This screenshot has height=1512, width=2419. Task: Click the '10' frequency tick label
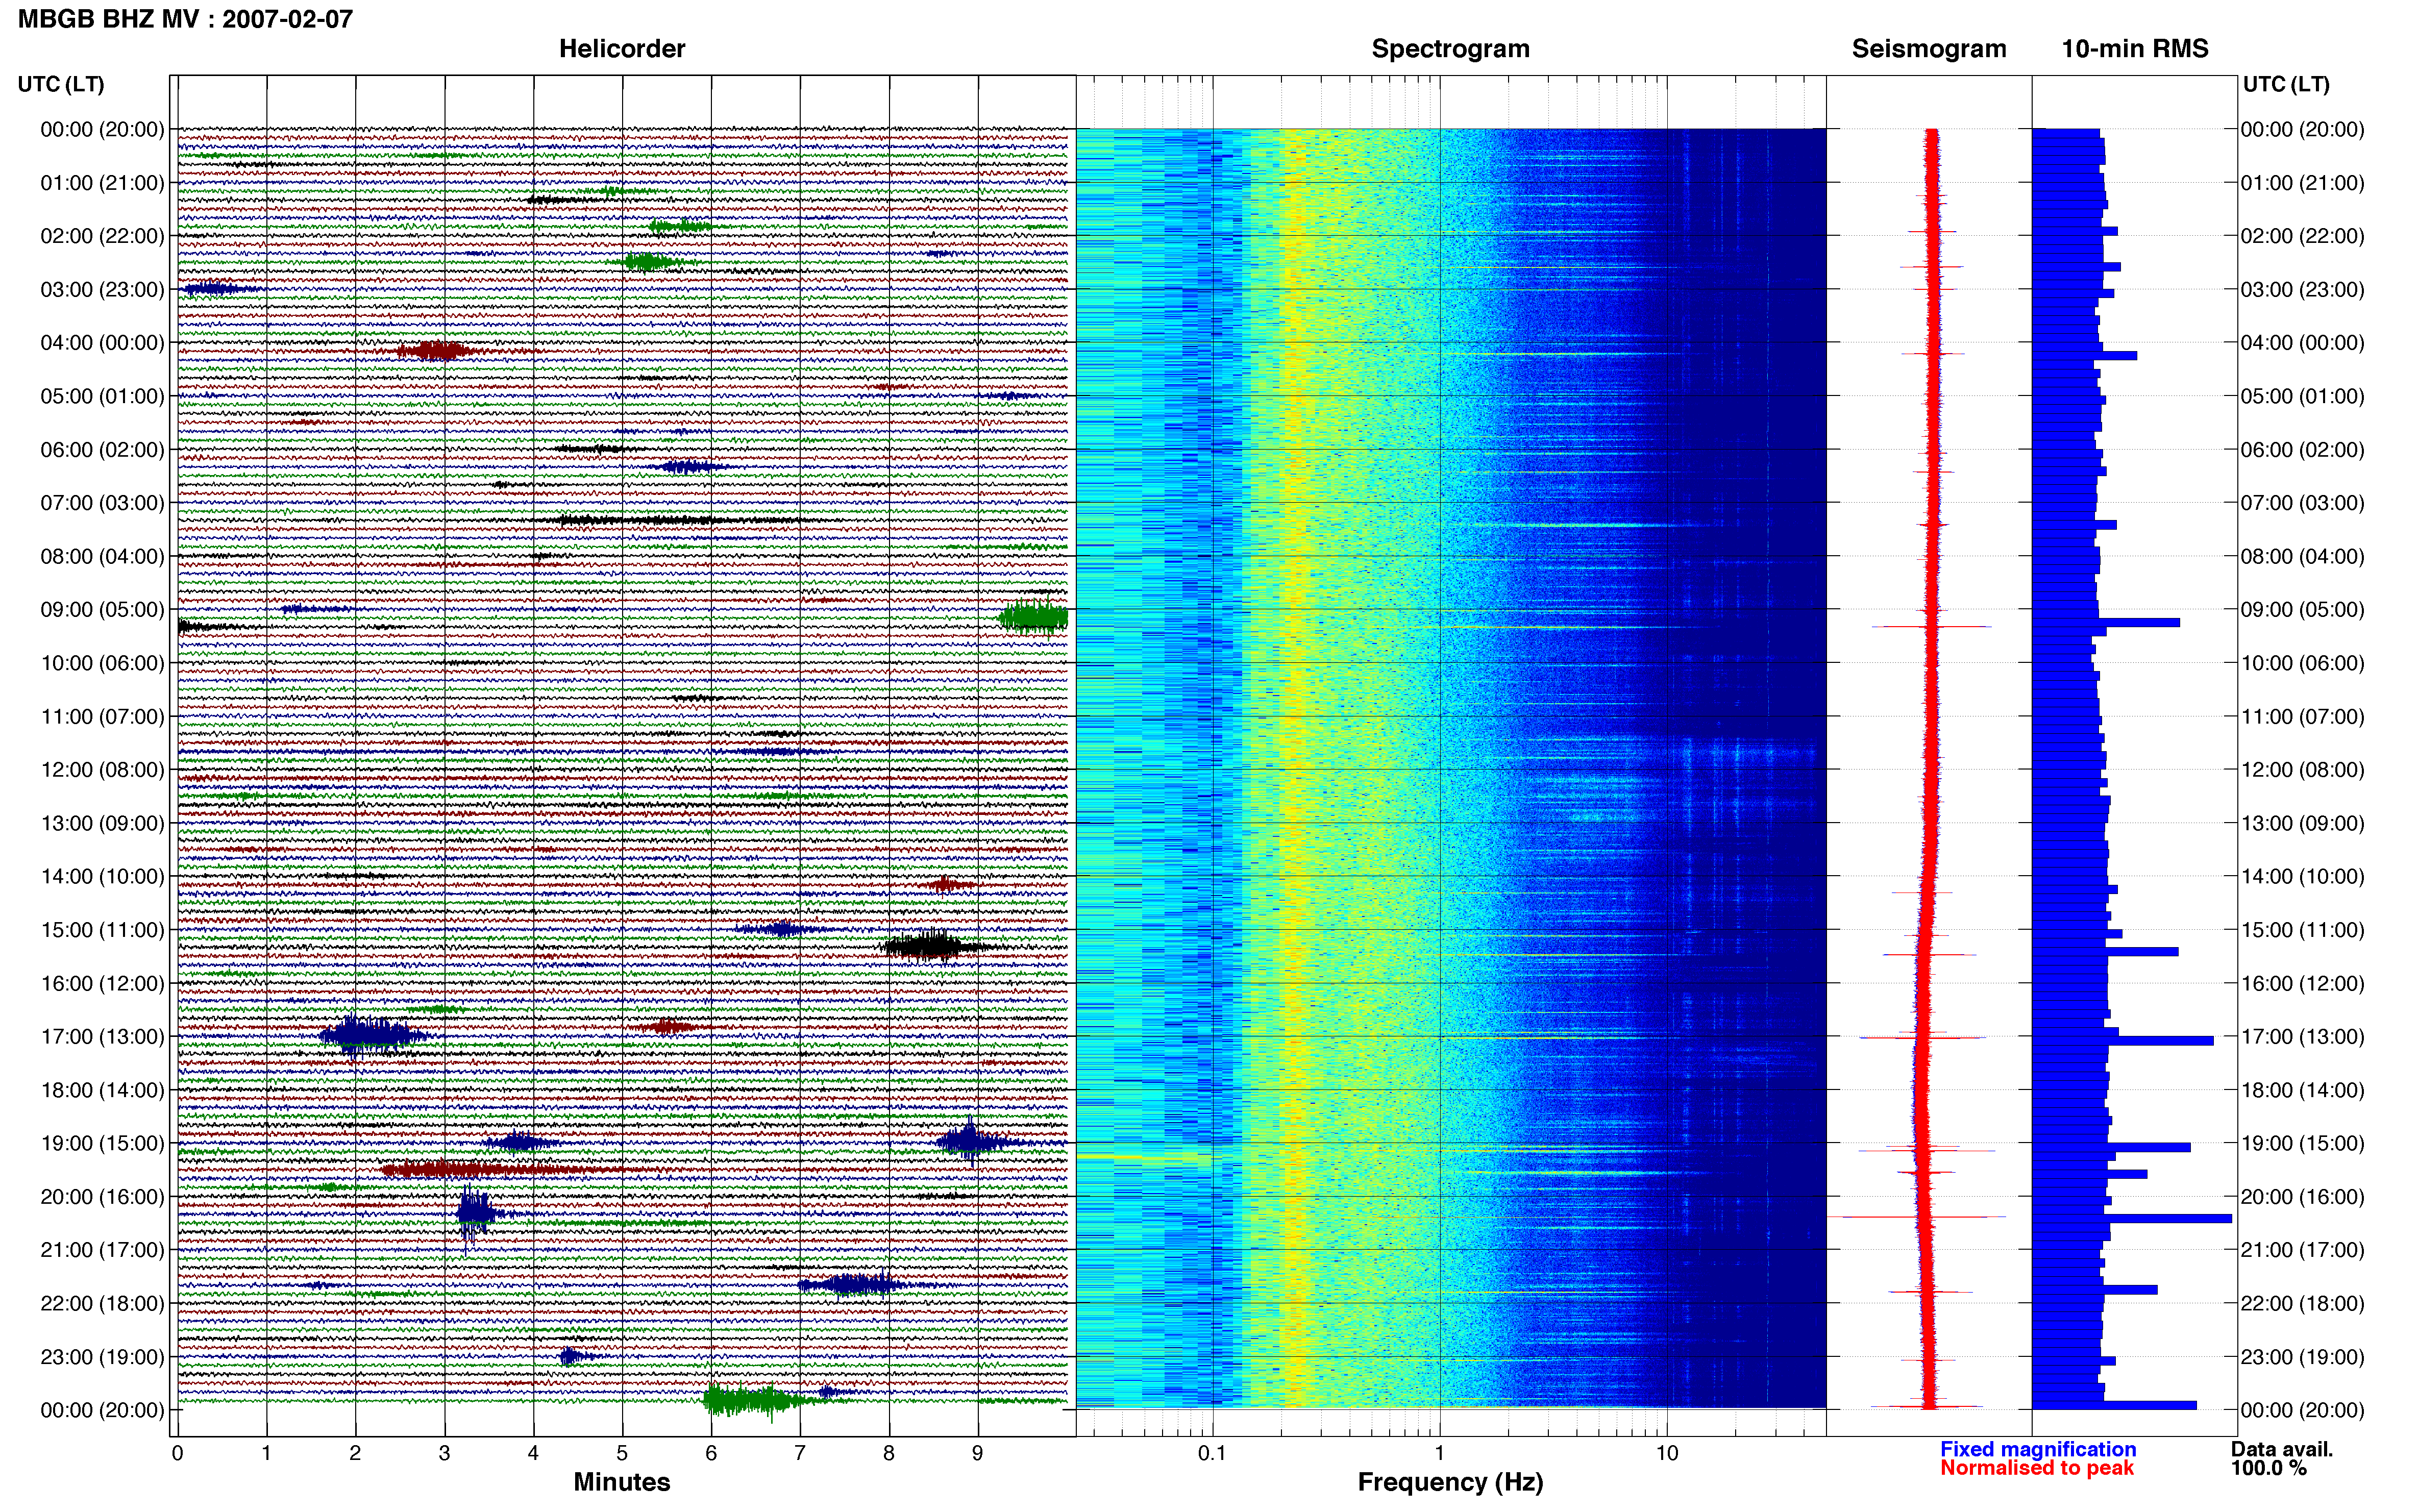(1666, 1453)
